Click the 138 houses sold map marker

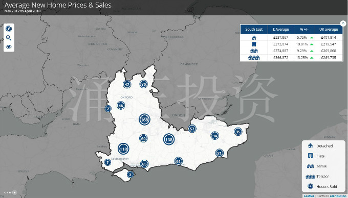click(169, 139)
